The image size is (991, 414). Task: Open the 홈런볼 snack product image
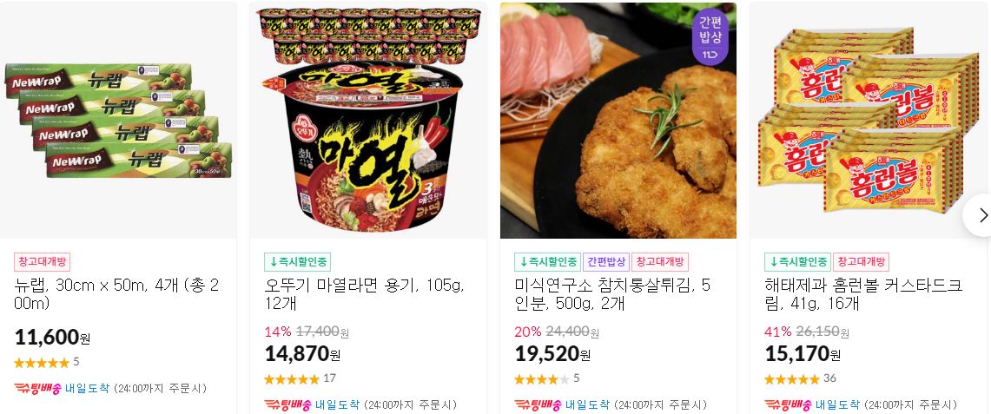click(869, 121)
